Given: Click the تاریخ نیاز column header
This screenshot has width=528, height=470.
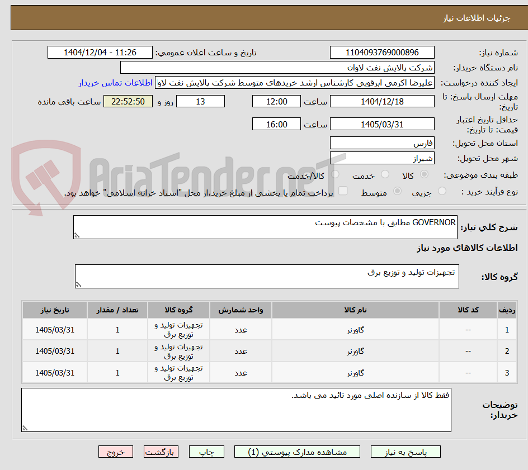Looking at the screenshot, I should coord(55,310).
